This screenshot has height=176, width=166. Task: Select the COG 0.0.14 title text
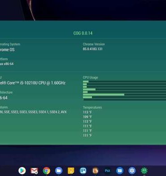coord(83,33)
